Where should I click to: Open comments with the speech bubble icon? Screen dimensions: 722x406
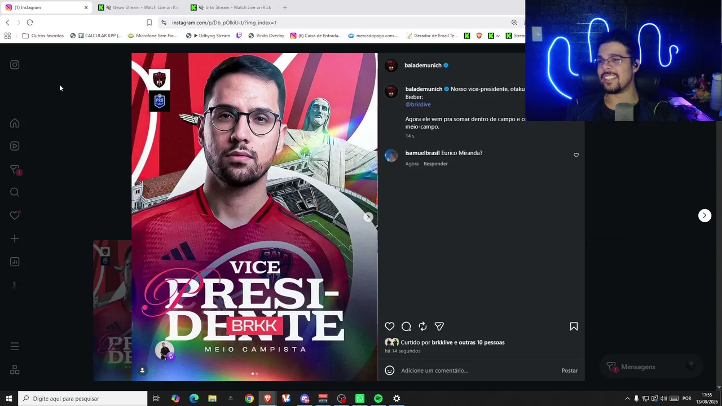[406, 326]
